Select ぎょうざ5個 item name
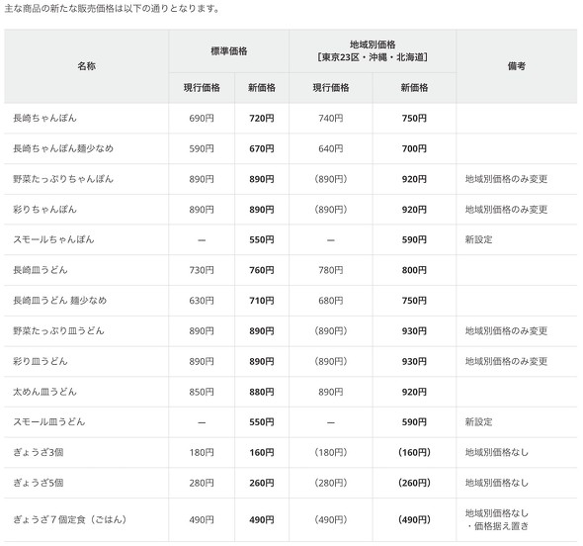This screenshot has width=583, height=546. (x=39, y=483)
